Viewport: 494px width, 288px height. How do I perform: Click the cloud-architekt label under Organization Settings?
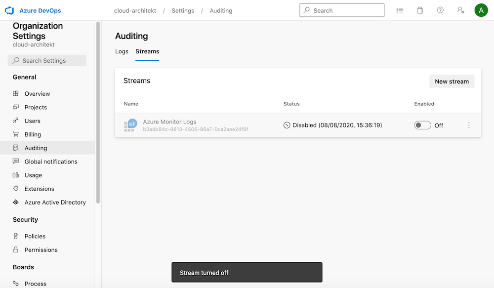point(34,44)
